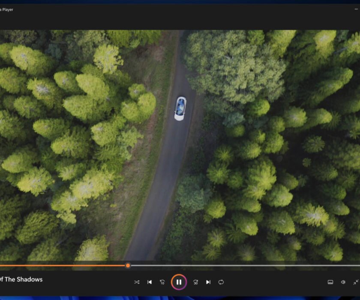The image size is (360, 300).
Task: Pause the video playback
Action: coord(179,282)
